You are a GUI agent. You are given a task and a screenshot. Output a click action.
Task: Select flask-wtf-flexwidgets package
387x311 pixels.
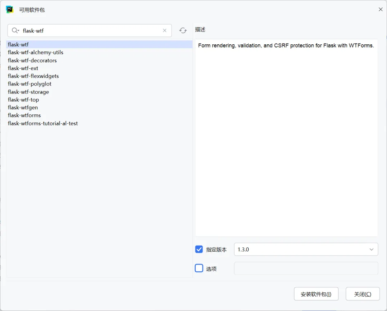point(99,76)
